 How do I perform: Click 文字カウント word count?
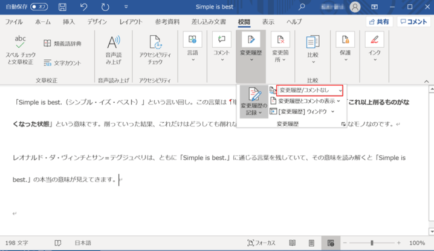tap(62, 63)
